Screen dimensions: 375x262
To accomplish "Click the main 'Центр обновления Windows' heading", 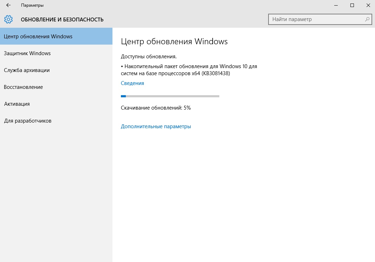I will pyautogui.click(x=174, y=41).
